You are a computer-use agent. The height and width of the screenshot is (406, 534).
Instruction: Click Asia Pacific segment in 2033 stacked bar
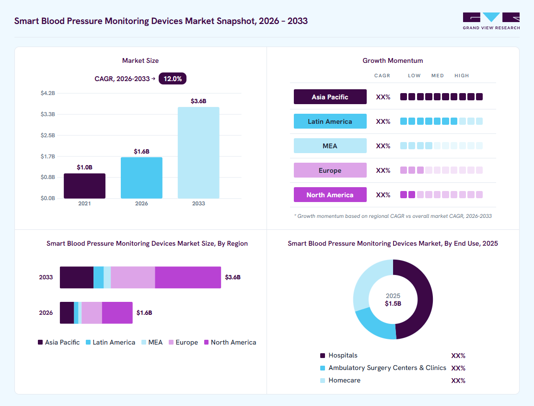77,277
